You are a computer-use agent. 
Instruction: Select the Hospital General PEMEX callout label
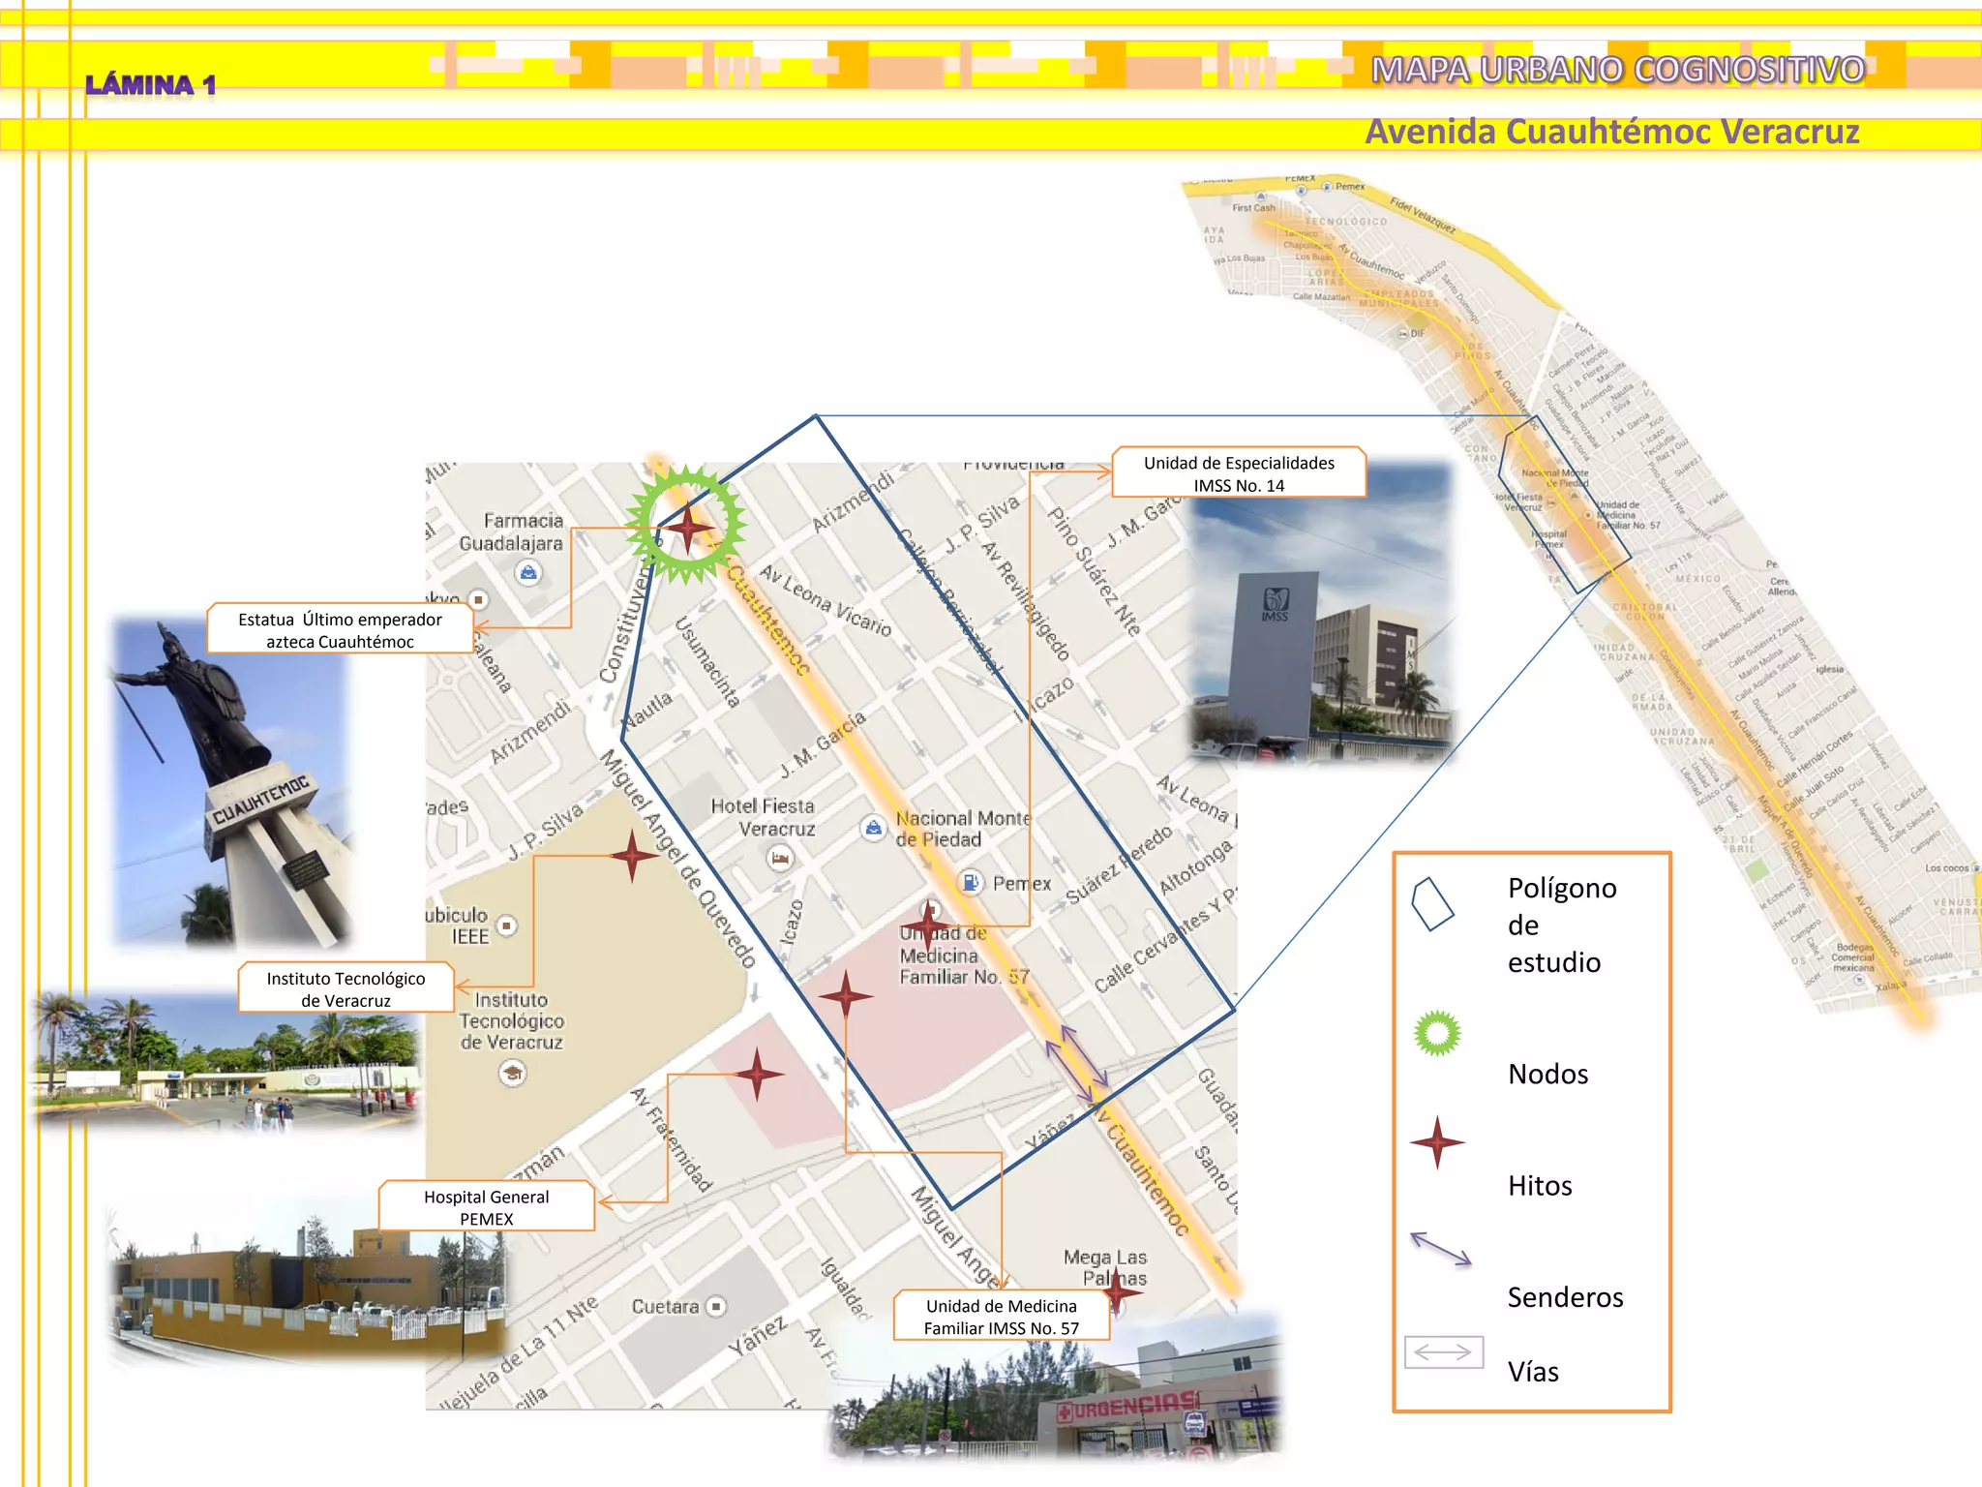[486, 1207]
